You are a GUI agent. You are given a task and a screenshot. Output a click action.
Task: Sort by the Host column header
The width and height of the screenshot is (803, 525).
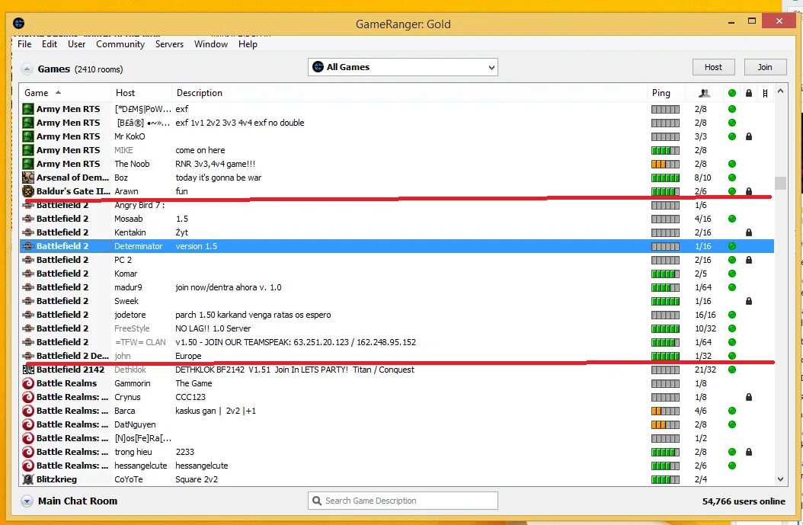tap(142, 93)
